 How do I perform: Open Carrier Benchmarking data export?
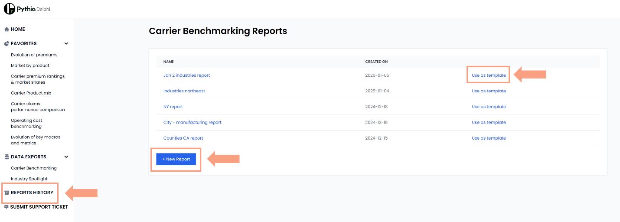coord(34,168)
